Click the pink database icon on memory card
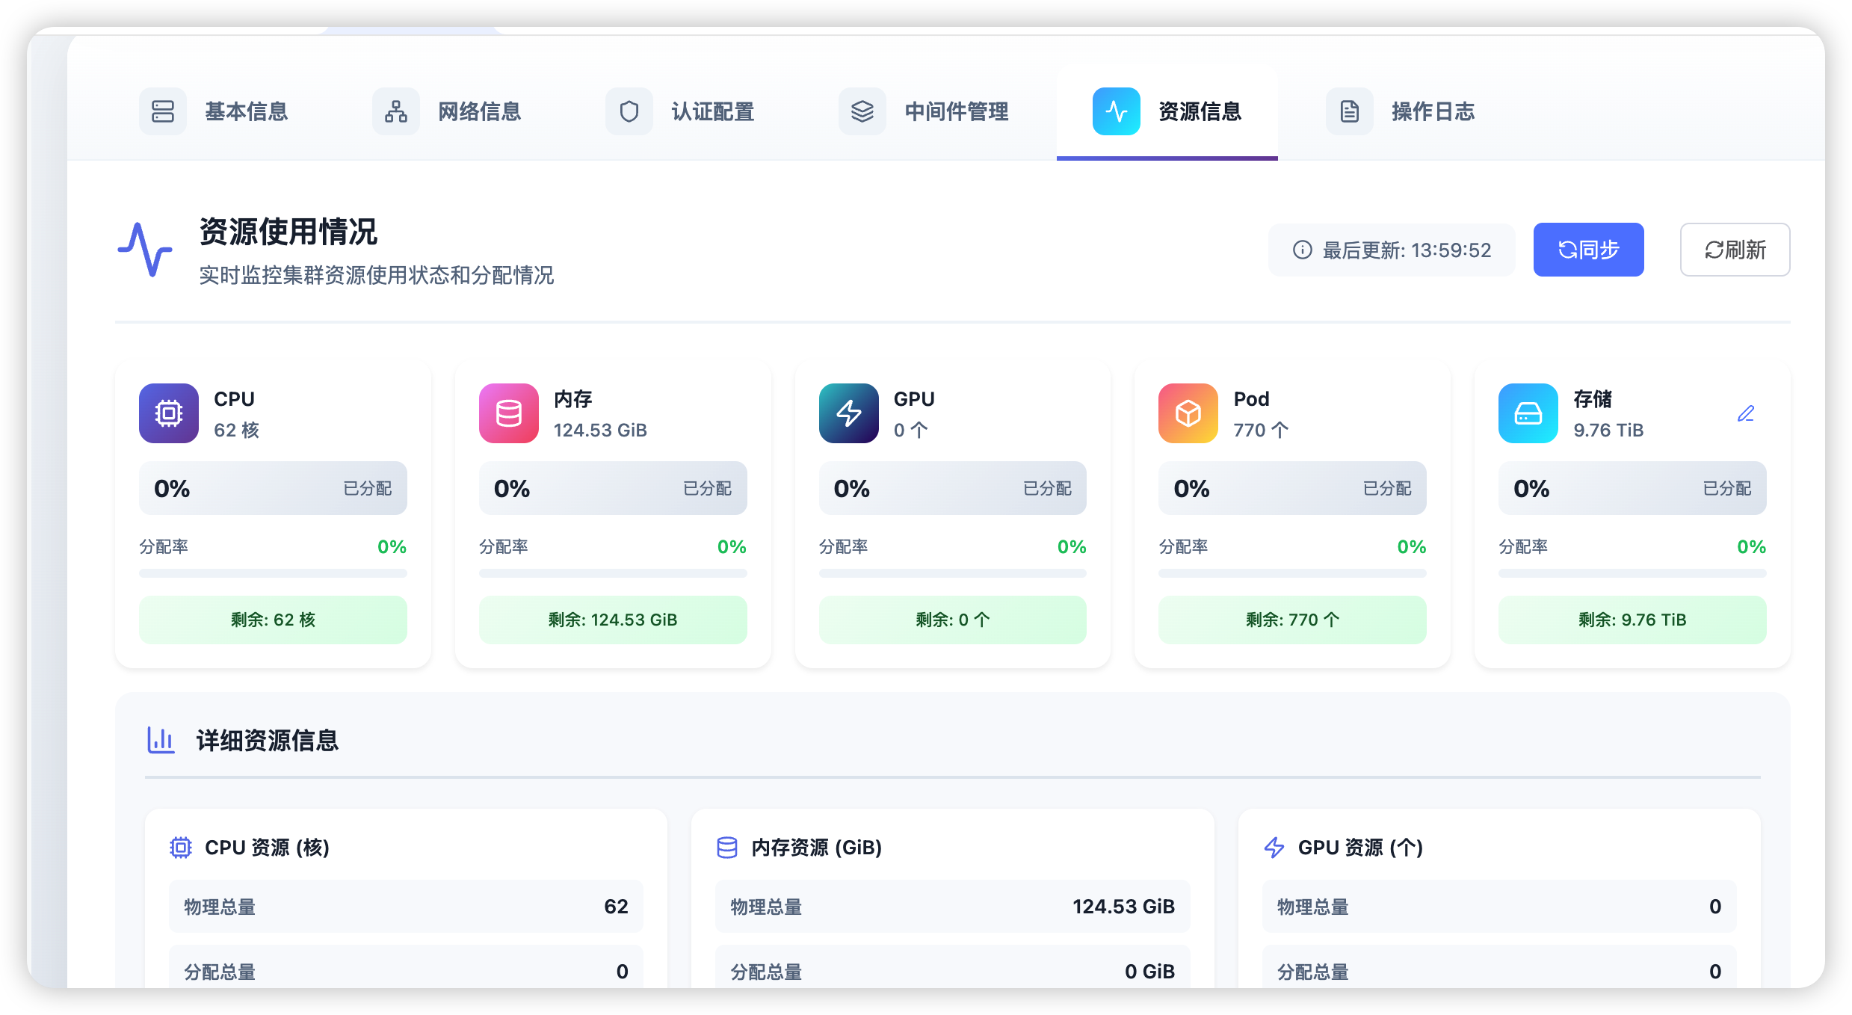 click(508, 413)
